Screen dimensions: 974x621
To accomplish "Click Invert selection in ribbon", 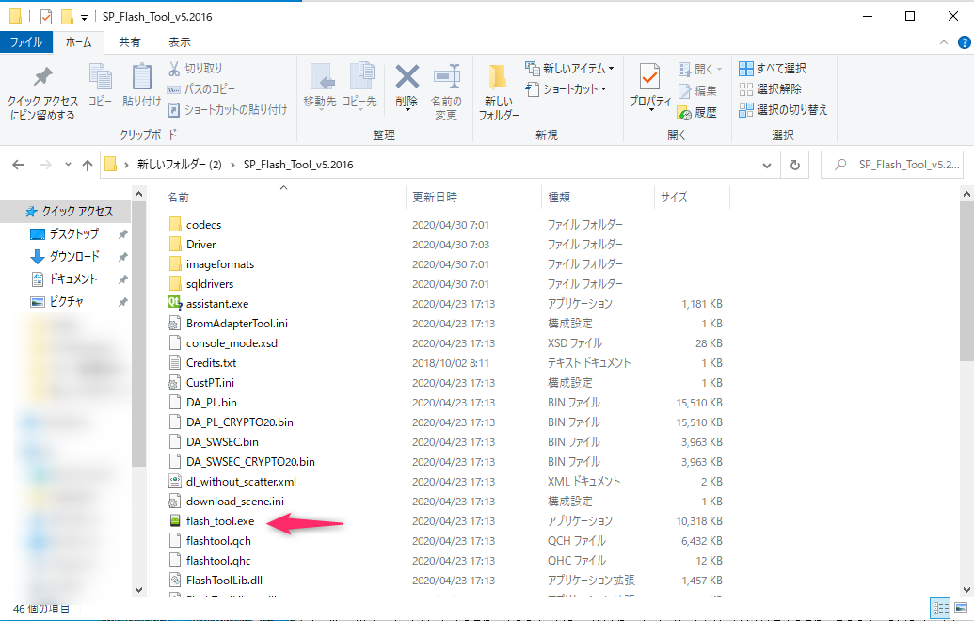I will click(x=783, y=110).
